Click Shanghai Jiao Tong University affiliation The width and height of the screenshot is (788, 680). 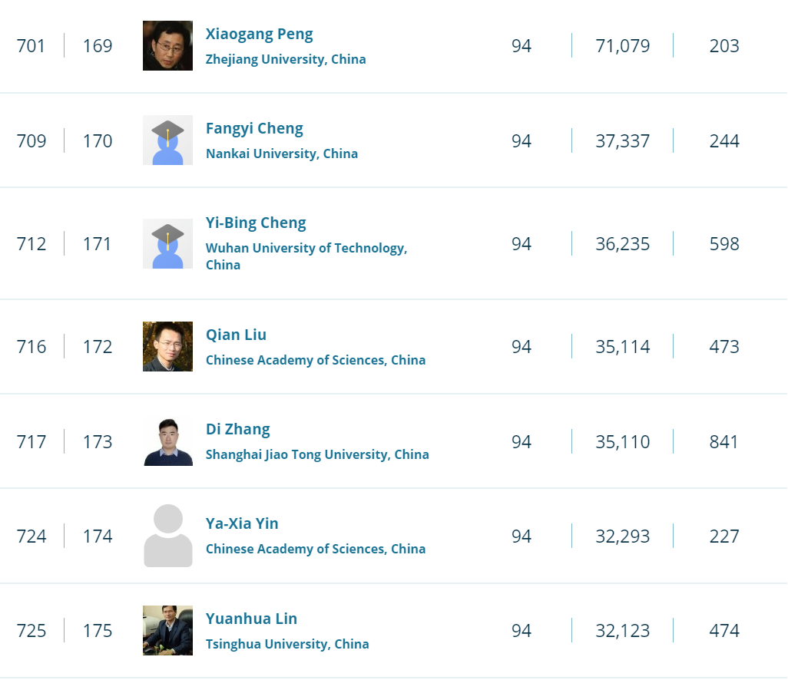point(317,455)
